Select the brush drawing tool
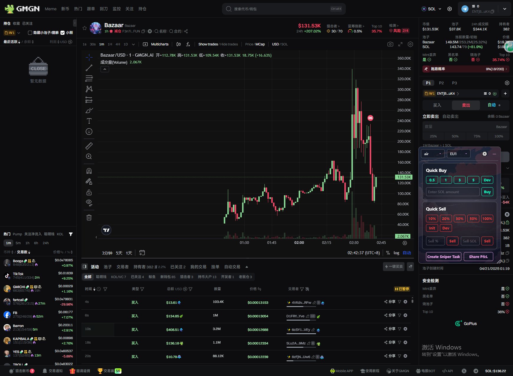Screen dimensions: 513x376 tap(89, 110)
